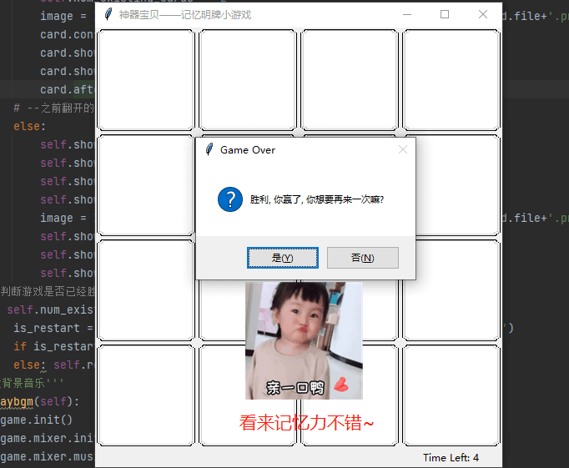Click the 胜利, 你赢了 dialog message
The width and height of the screenshot is (569, 468).
pos(317,199)
